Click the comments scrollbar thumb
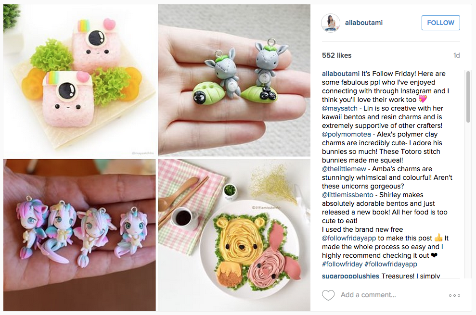Image resolution: width=476 pixels, height=315 pixels. pos(468,97)
